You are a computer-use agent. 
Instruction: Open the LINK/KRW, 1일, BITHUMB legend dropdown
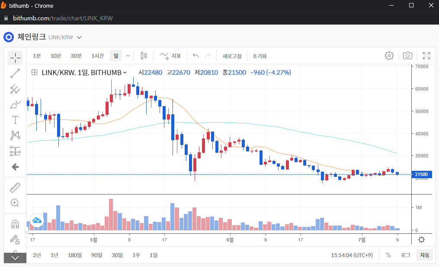[x=125, y=72]
